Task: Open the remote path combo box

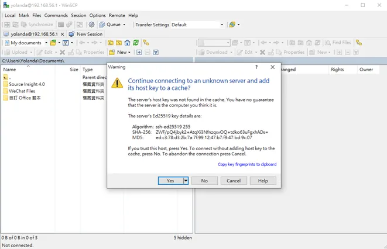Action: (x=214, y=43)
